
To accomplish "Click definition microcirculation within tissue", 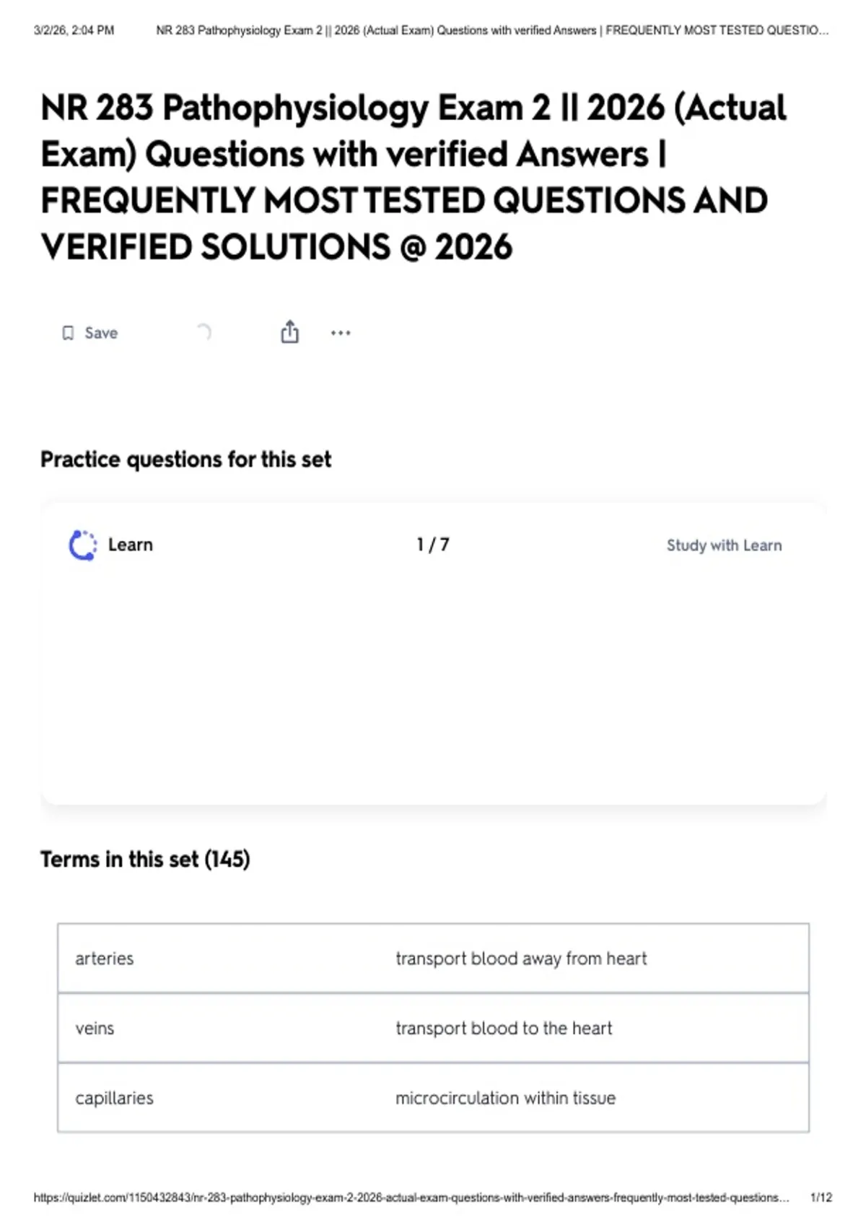I will click(505, 1098).
